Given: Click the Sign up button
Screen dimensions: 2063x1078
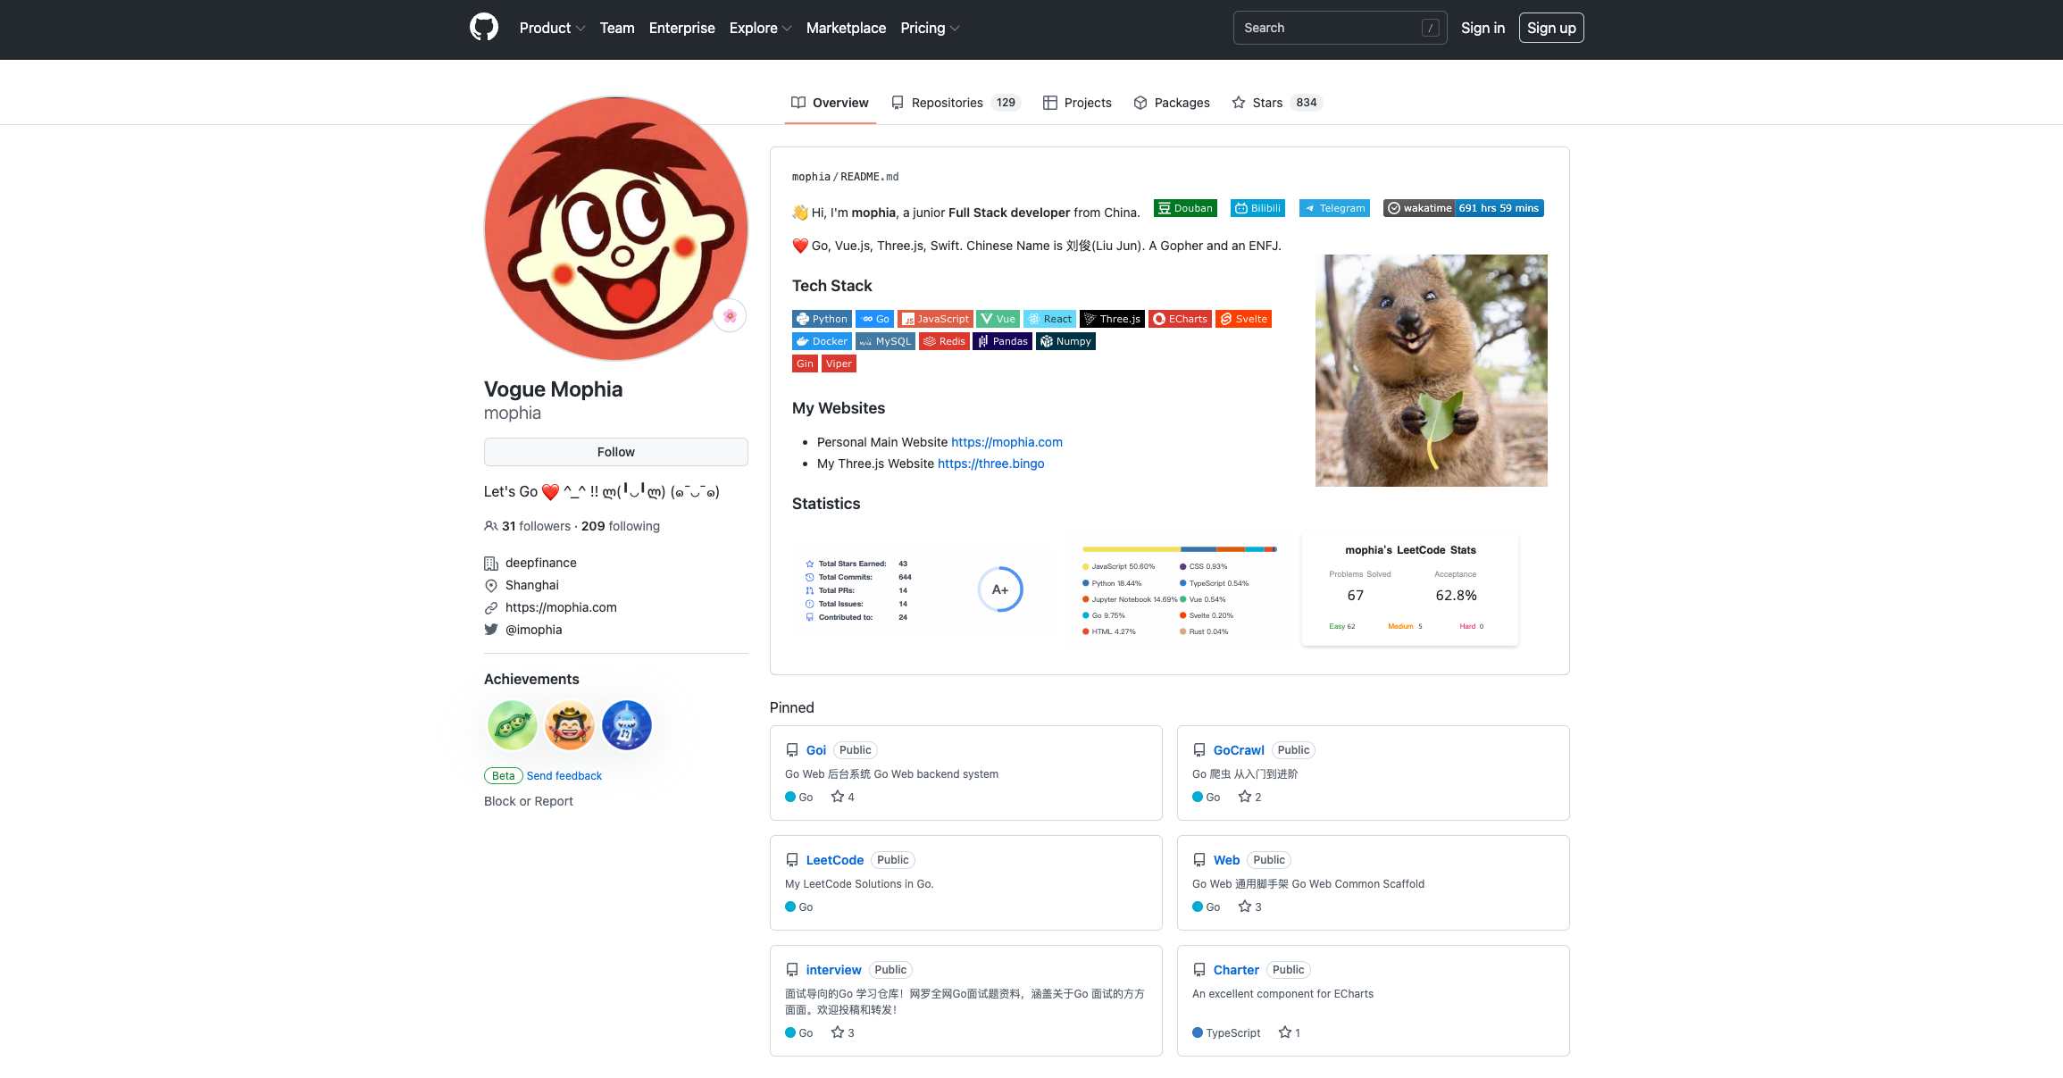Looking at the screenshot, I should pyautogui.click(x=1550, y=28).
